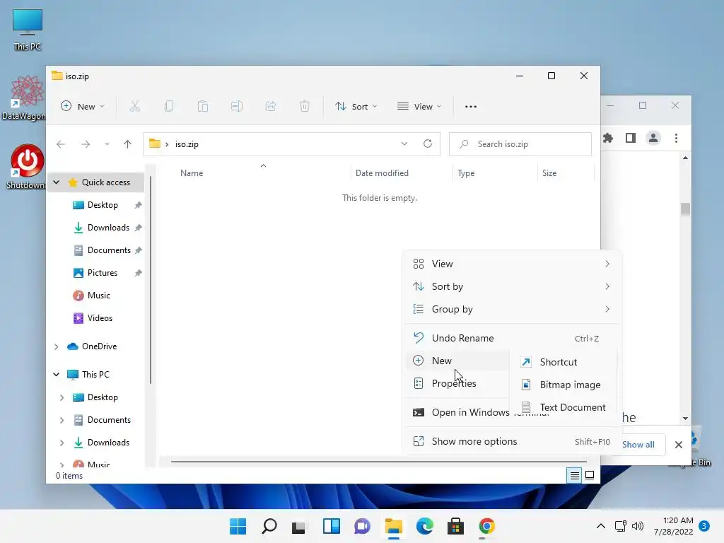Choose Show more options in context menu
The height and width of the screenshot is (543, 724).
512,441
